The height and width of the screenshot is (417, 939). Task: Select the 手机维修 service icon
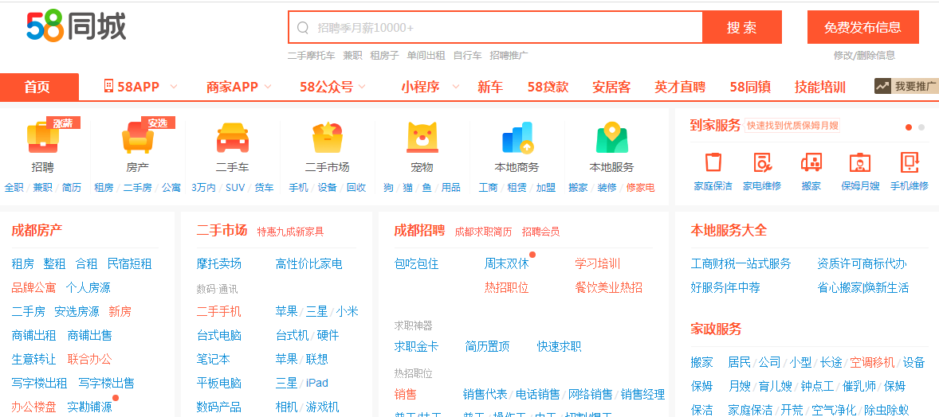909,162
